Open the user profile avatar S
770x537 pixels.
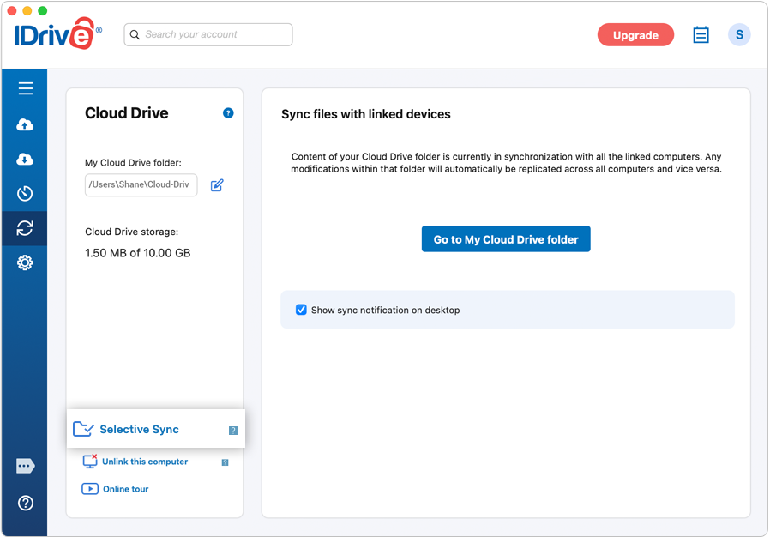point(739,35)
